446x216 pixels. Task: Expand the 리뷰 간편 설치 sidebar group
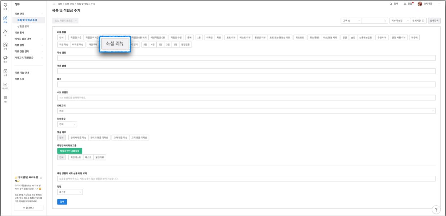pos(28,51)
